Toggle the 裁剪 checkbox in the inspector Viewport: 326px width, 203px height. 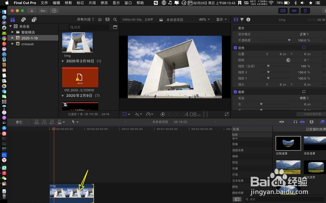tap(235, 92)
